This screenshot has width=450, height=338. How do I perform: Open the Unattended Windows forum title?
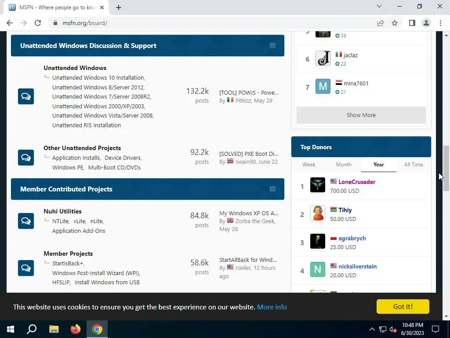click(x=75, y=68)
